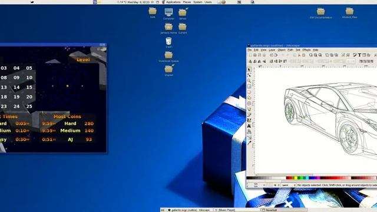The image size is (377, 212).
Task: Pick the cyan swatch in Inkscape palette
Action: [x=307, y=178]
